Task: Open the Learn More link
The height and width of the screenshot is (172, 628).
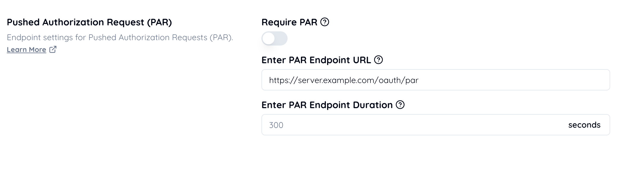Action: (26, 50)
